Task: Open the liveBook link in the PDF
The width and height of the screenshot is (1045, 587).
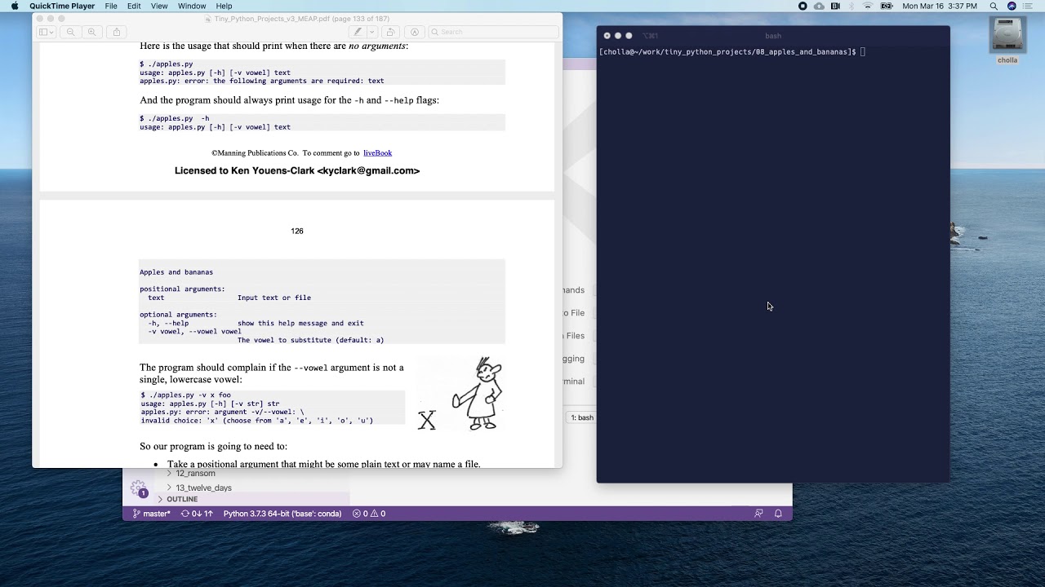Action: click(377, 152)
